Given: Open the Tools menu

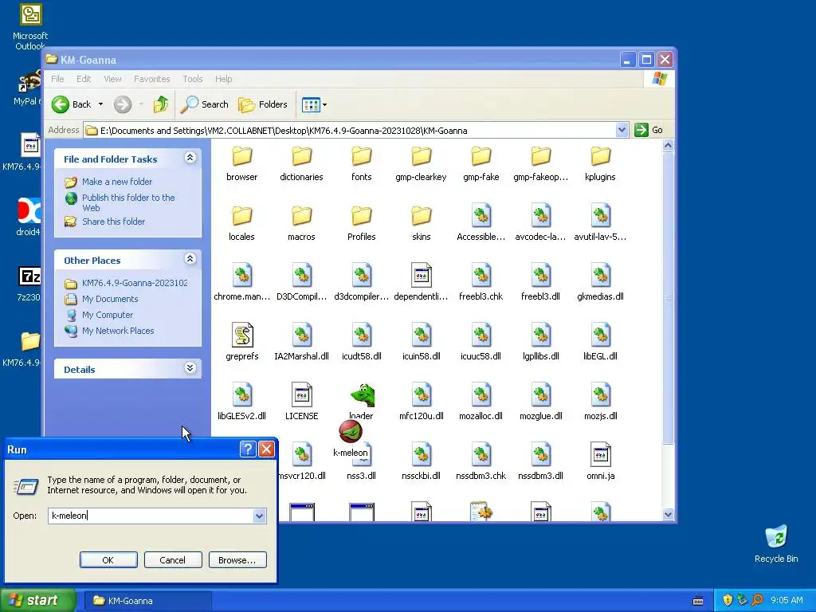Looking at the screenshot, I should [x=193, y=79].
